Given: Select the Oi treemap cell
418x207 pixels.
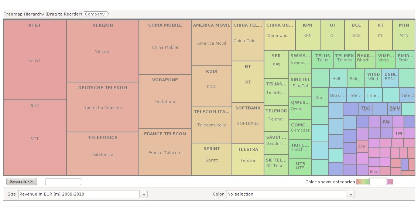Looking at the screenshot, I should coord(332,35).
